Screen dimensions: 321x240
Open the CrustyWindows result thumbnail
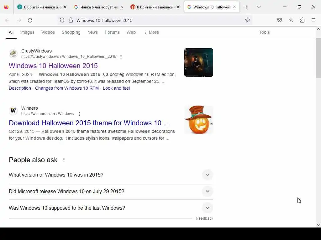click(198, 62)
